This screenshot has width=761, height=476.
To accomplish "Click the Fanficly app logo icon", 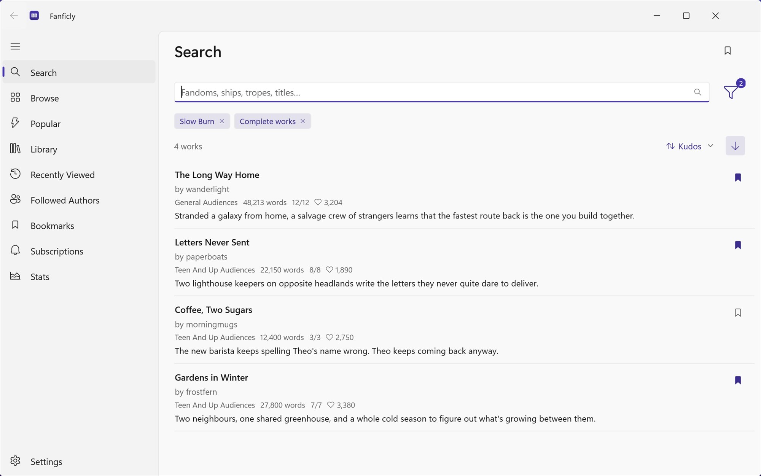I will (34, 16).
